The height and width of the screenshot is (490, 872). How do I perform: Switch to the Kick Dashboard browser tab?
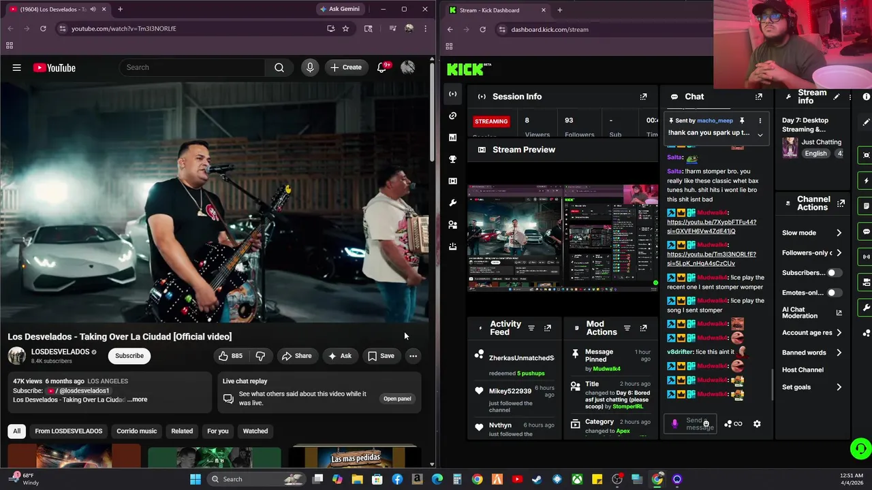[497, 10]
